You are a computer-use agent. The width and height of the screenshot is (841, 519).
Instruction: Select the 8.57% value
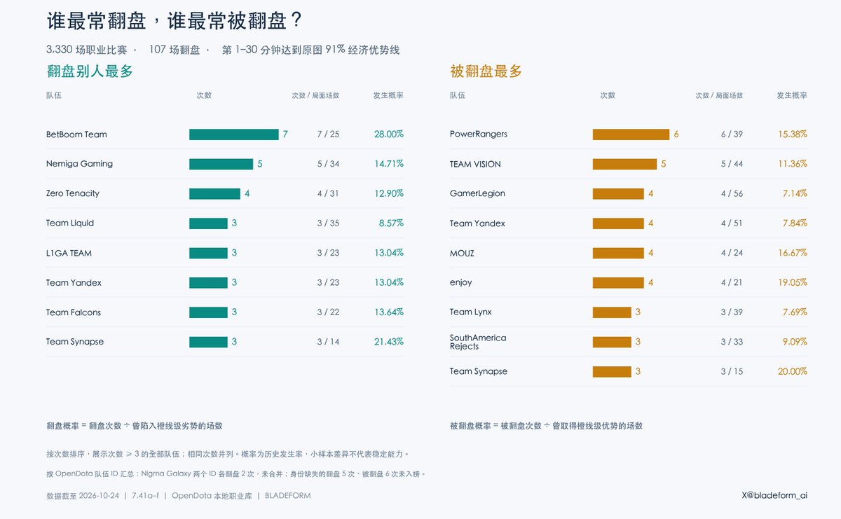pyautogui.click(x=391, y=223)
